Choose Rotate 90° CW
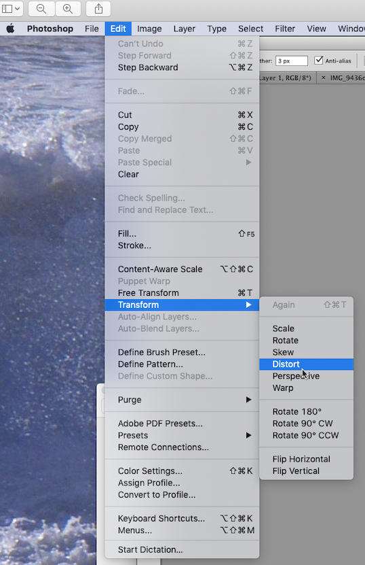Viewport: 365px width, 565px height. [307, 424]
